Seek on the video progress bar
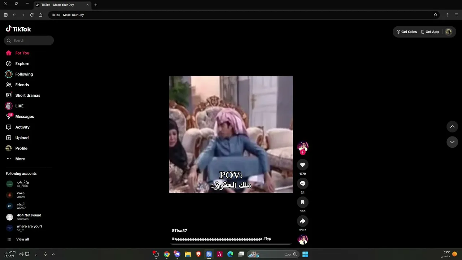The width and height of the screenshot is (462, 260). pos(231,244)
